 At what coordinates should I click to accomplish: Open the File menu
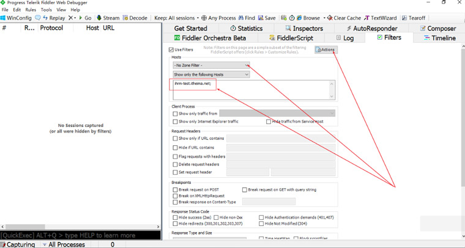[x=5, y=10]
